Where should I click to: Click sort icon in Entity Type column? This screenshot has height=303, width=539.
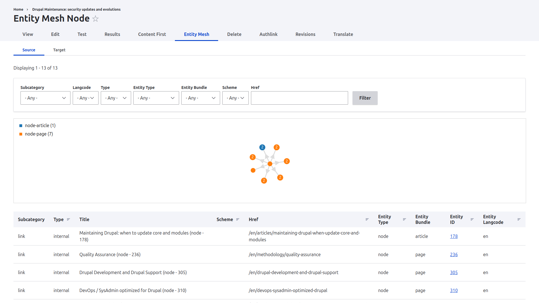pos(404,219)
